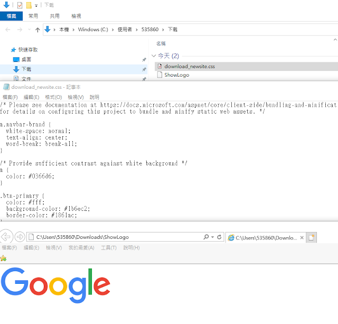Click Windows (C:) in the address breadcrumb
This screenshot has width=338, height=324.
(x=93, y=30)
